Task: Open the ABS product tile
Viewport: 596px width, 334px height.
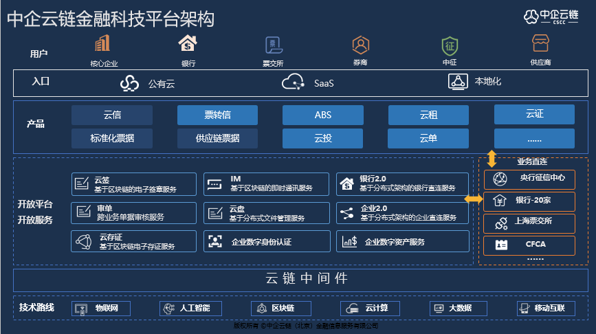Action: pos(322,115)
